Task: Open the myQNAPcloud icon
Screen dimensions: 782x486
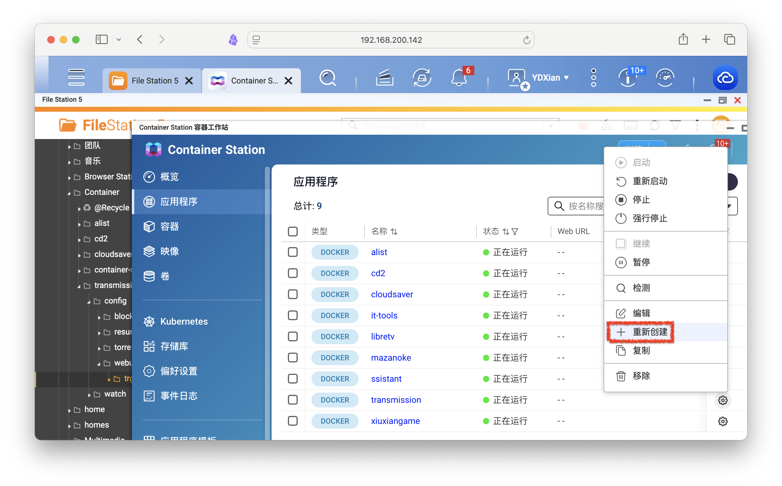Action: (725, 78)
